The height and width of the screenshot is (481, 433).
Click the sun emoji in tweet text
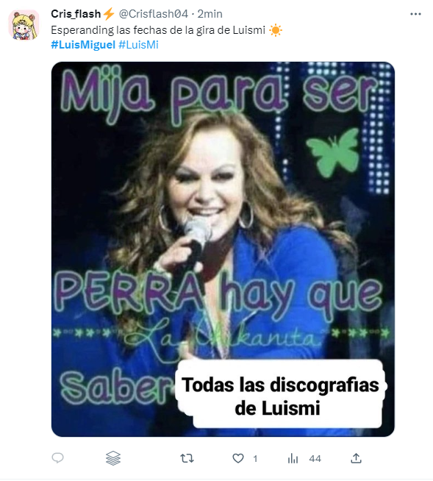pos(276,30)
